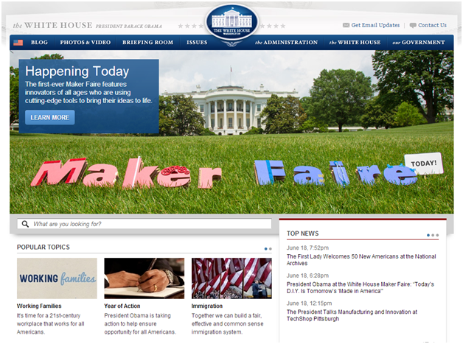Open the Immigration flags thumbnail
The width and height of the screenshot is (463, 344).
point(231,278)
